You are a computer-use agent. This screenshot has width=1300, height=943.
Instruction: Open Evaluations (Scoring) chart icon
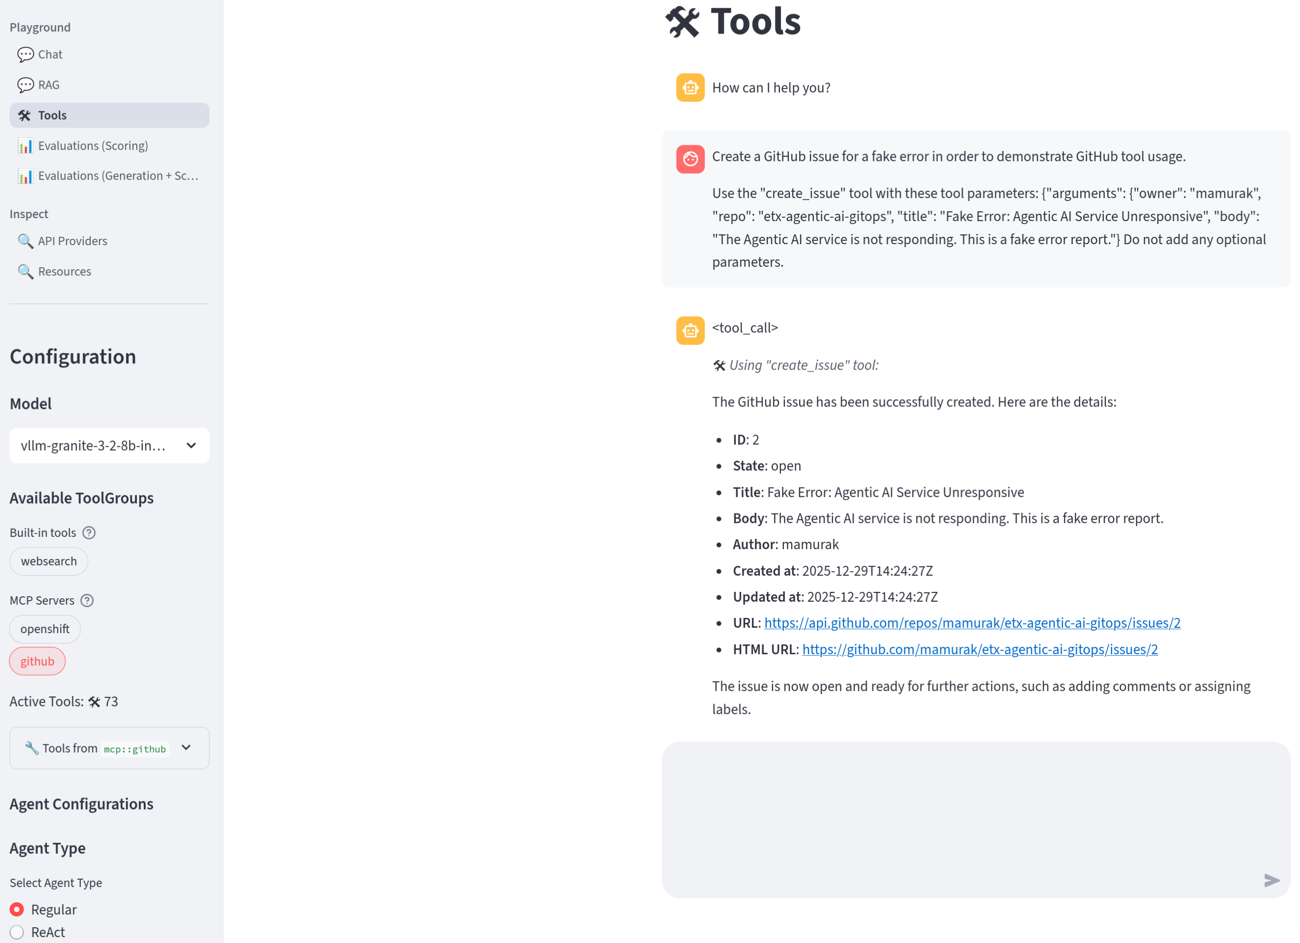[x=25, y=146]
